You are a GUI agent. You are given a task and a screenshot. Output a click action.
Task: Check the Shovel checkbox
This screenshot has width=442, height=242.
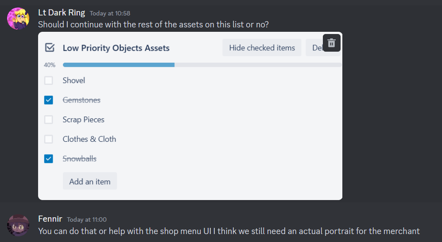tap(49, 80)
